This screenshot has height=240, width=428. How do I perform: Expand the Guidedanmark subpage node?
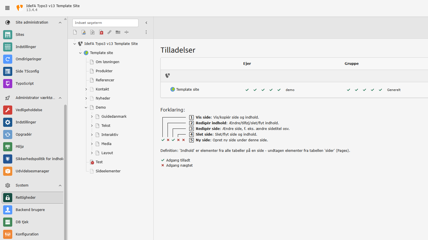click(x=92, y=117)
